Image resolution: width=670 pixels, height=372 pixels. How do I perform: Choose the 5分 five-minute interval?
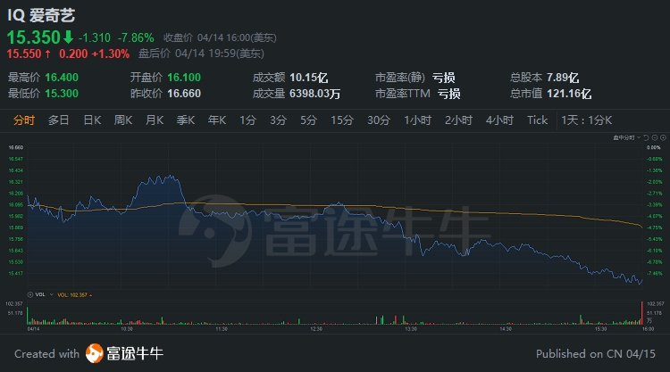308,120
